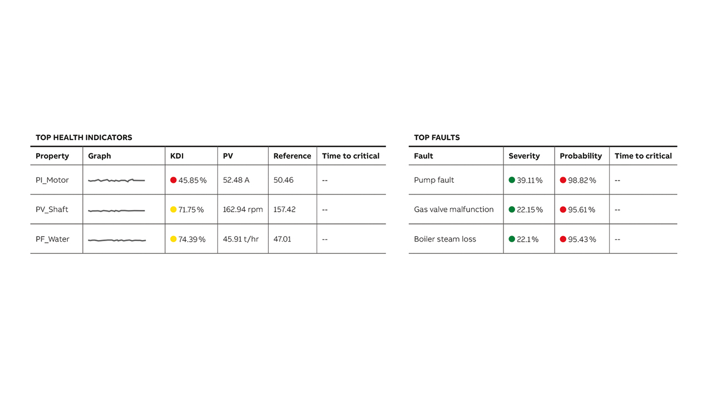
Task: Select the PI_Motor property row
Action: [208, 180]
